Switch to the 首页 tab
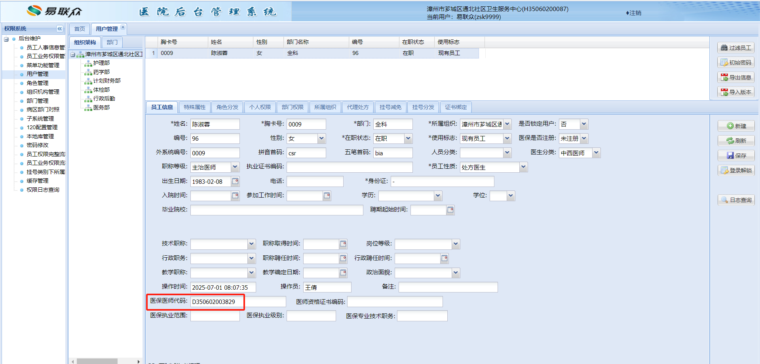This screenshot has width=760, height=364. [x=80, y=29]
